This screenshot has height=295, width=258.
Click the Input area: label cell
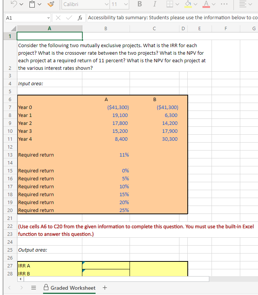(x=50, y=83)
